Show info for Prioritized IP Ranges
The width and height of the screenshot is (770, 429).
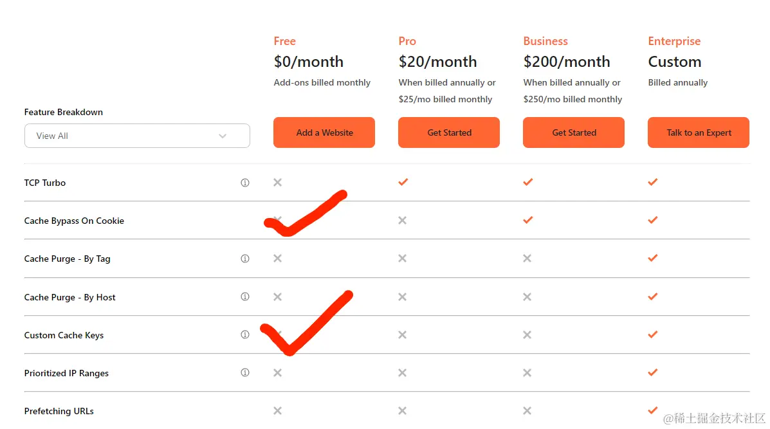pos(244,373)
